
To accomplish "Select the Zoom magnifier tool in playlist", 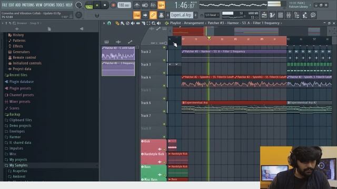I will click(153, 23).
